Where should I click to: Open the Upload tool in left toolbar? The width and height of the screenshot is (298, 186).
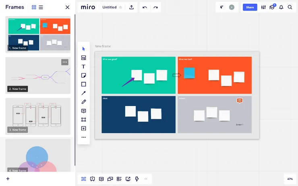[x=83, y=129]
